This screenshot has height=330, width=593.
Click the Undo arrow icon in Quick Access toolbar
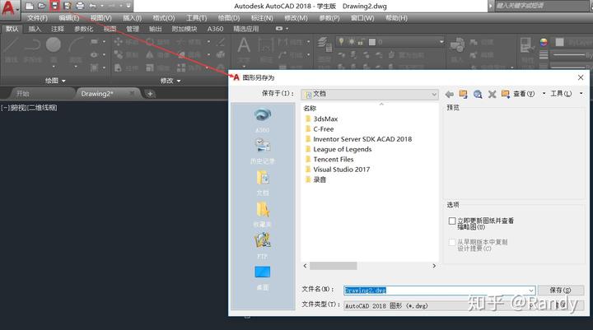(92, 6)
